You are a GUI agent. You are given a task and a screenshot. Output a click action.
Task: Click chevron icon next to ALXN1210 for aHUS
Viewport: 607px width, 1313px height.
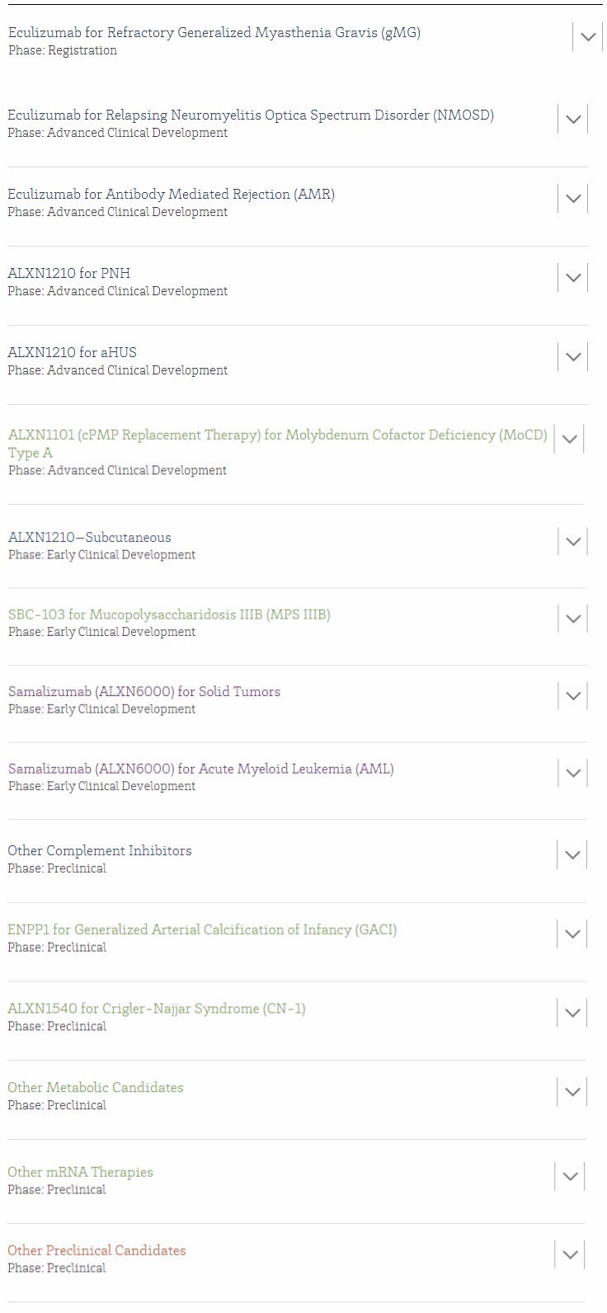573,356
